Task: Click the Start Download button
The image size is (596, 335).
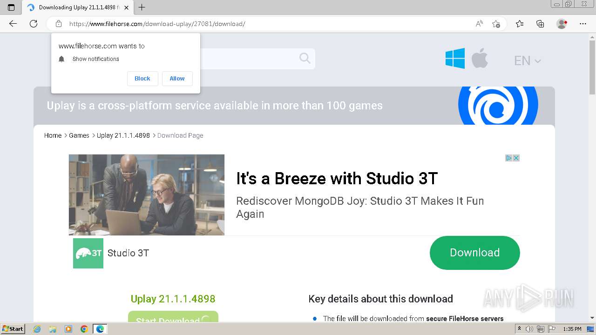Action: click(x=173, y=317)
